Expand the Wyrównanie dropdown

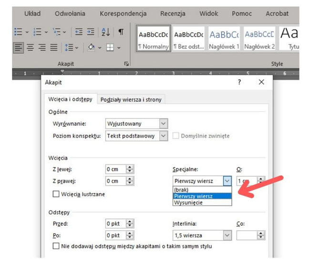(163, 124)
